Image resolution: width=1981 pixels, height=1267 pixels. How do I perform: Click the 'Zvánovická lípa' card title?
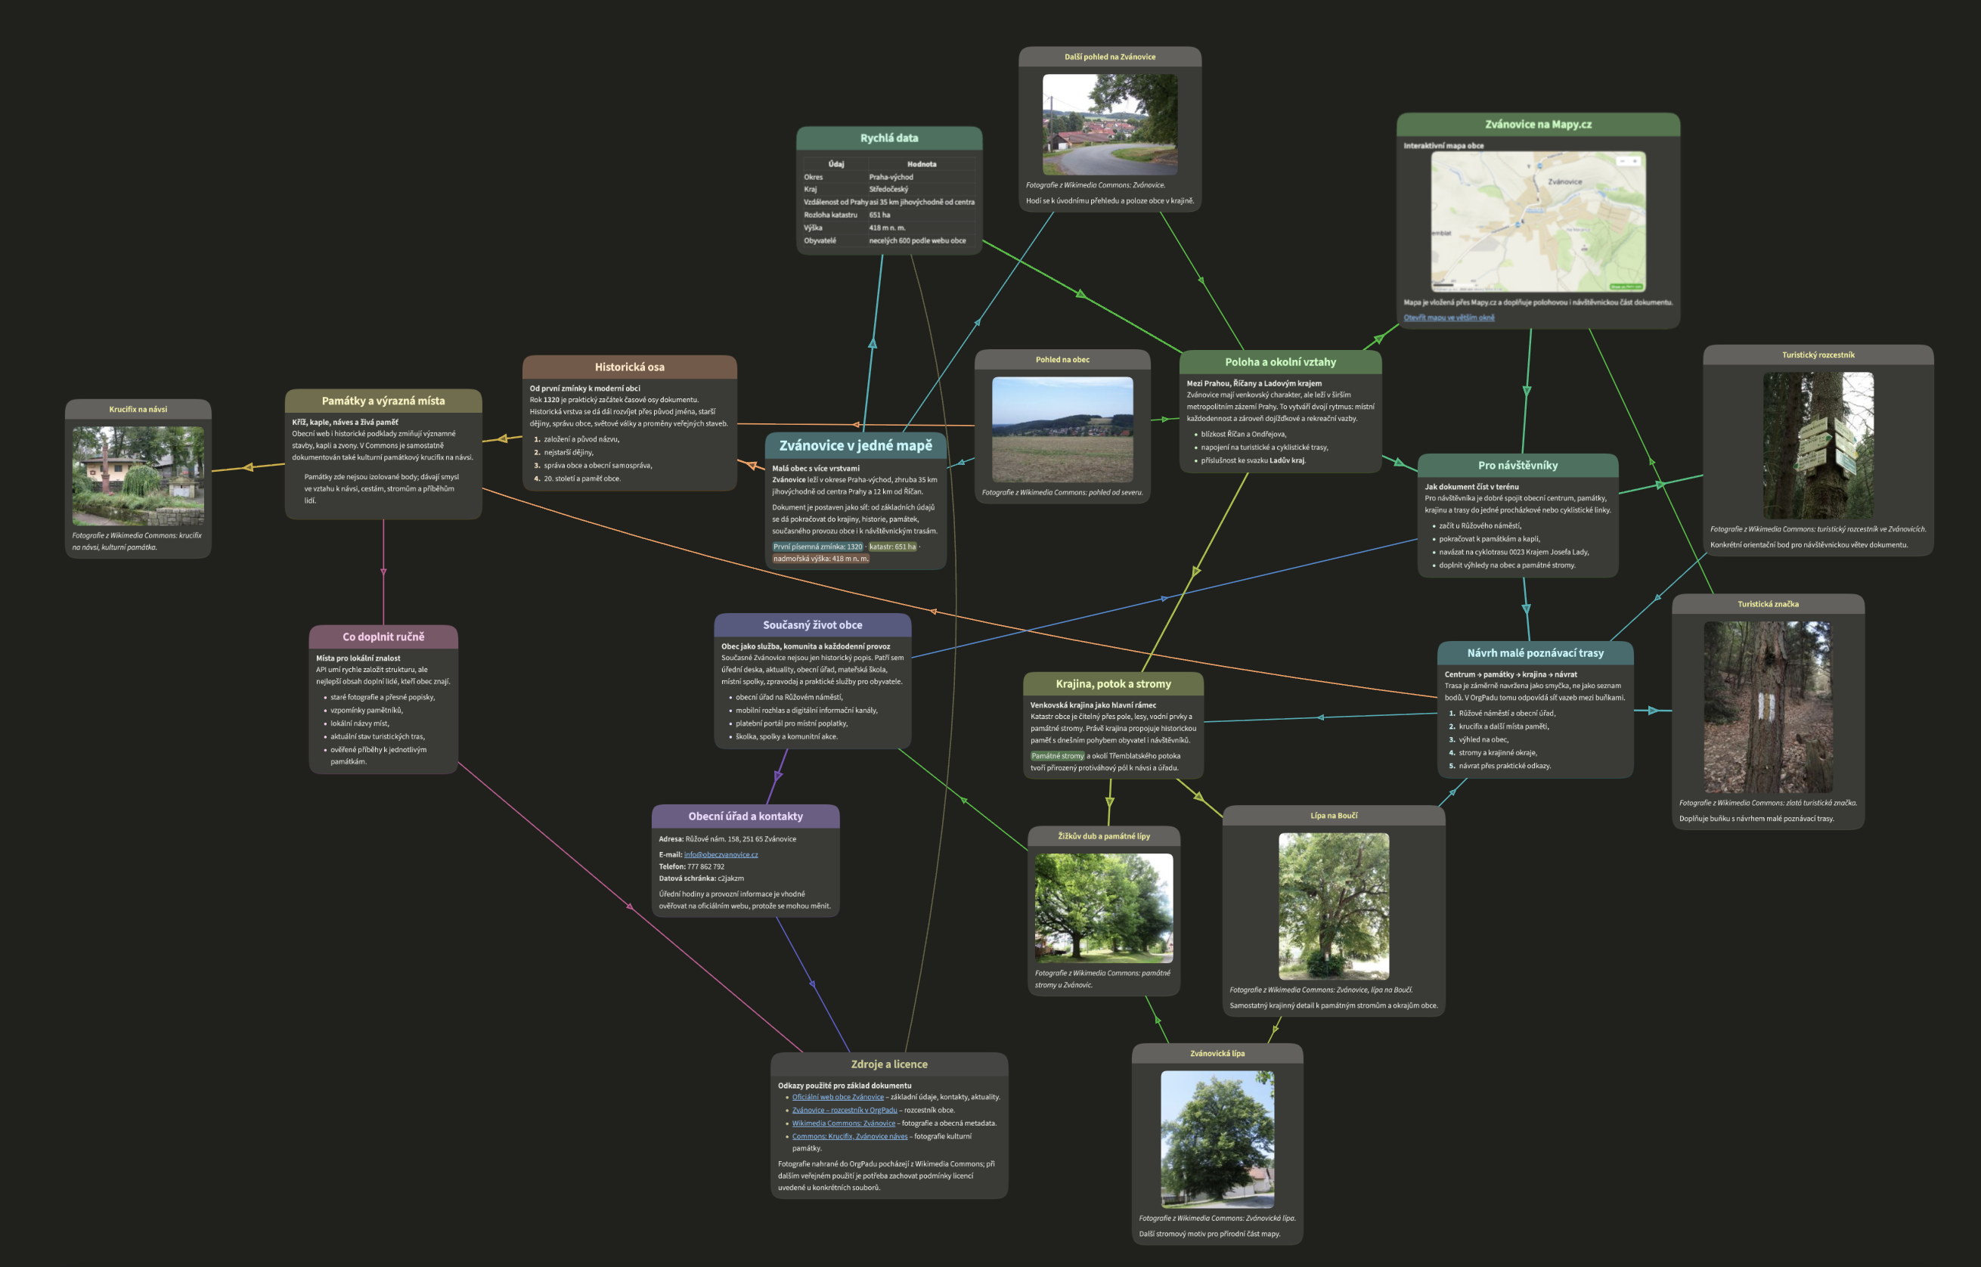coord(1217,1054)
